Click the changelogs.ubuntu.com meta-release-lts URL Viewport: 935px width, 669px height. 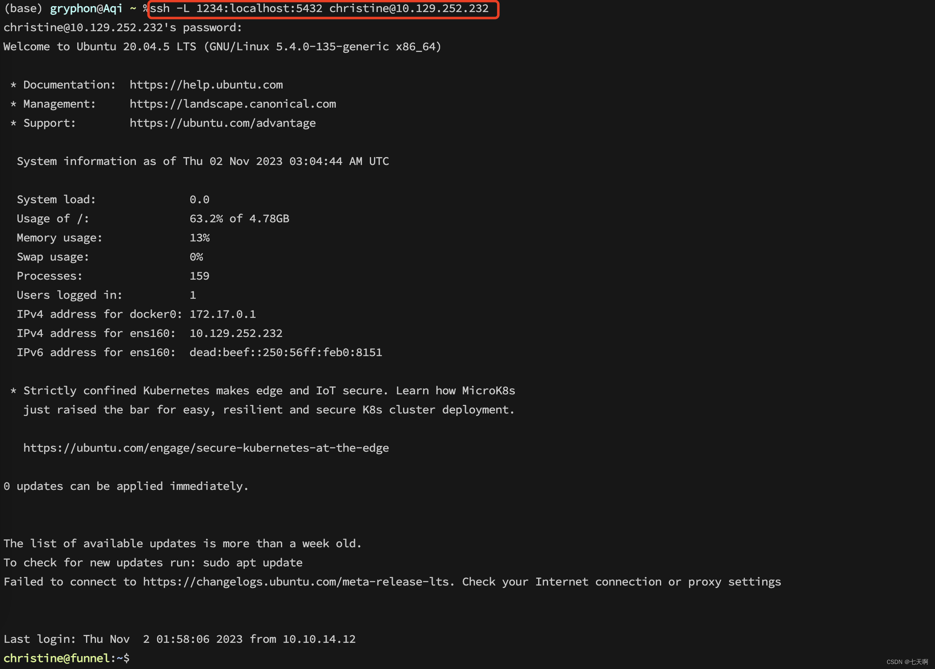[x=296, y=582]
